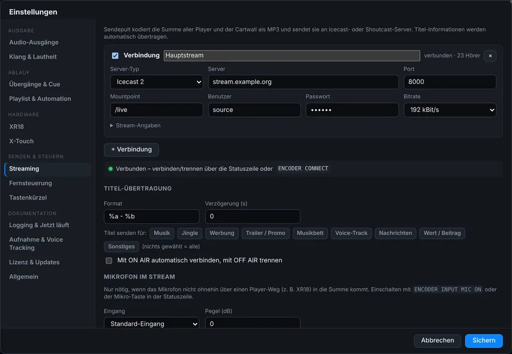Click the Einstellungen window title

pos(33,12)
